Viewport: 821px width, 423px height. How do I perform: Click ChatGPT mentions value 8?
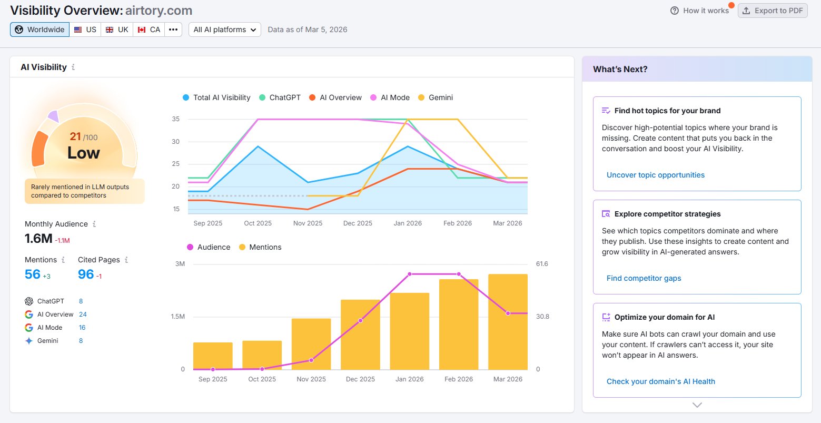81,301
